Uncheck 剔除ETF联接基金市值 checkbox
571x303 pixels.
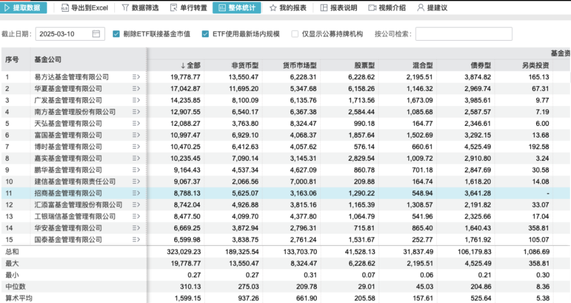tap(116, 34)
